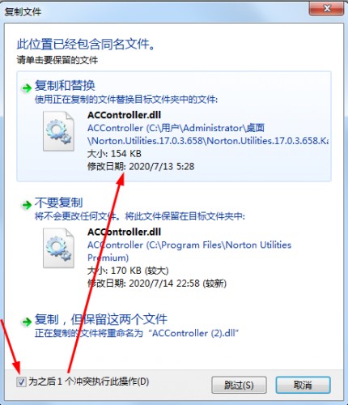Click green arrow beside 复制和替换
This screenshot has width=348, height=405.
tap(27, 87)
